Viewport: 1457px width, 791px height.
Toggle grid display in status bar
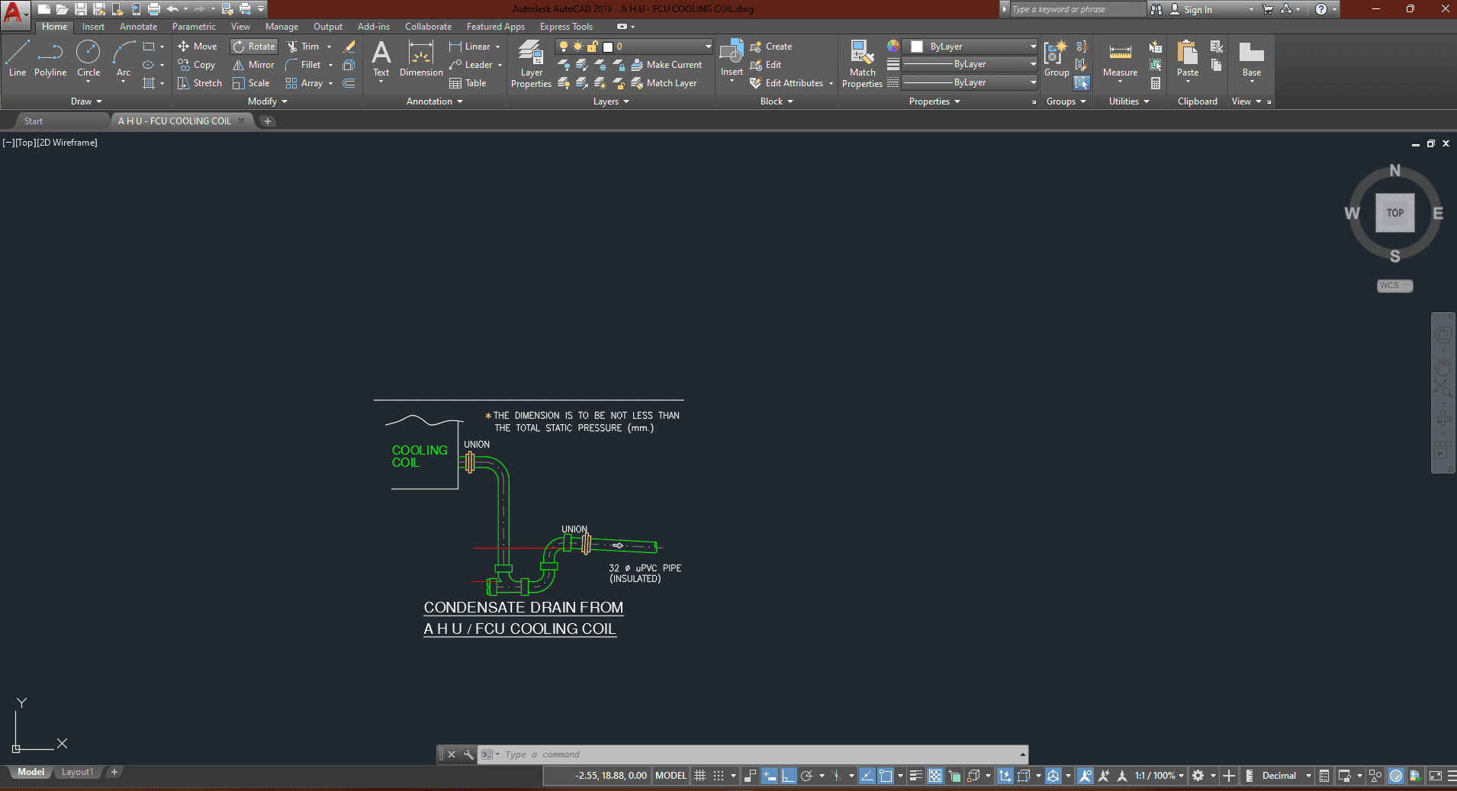(700, 776)
